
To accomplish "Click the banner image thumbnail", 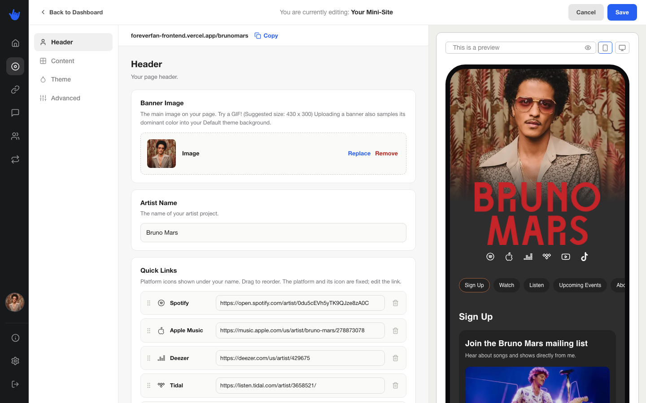I will 161,154.
